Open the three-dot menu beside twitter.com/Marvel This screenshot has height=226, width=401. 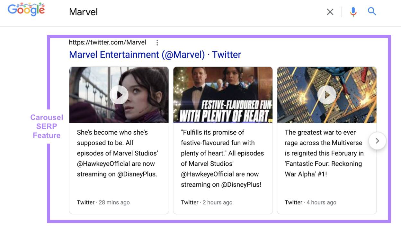[x=157, y=42]
